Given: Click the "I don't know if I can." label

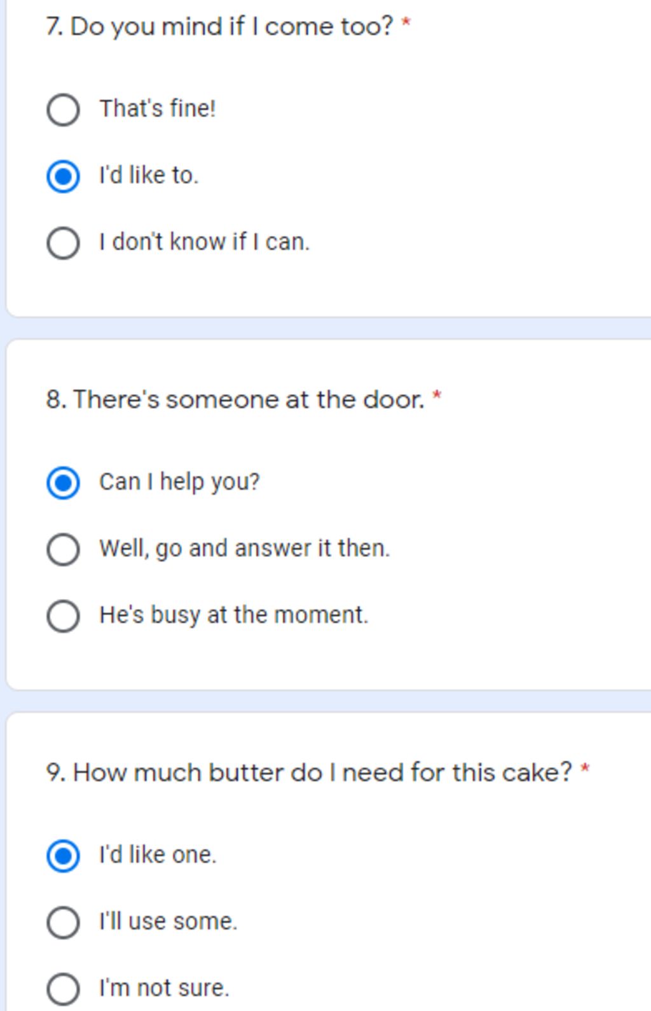Looking at the screenshot, I should click(204, 242).
